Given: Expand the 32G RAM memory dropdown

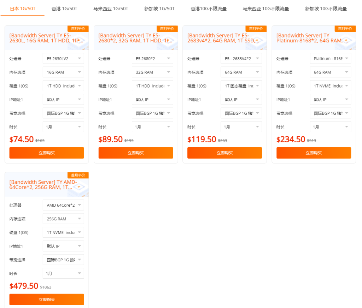Looking at the screenshot, I should 152,72.
